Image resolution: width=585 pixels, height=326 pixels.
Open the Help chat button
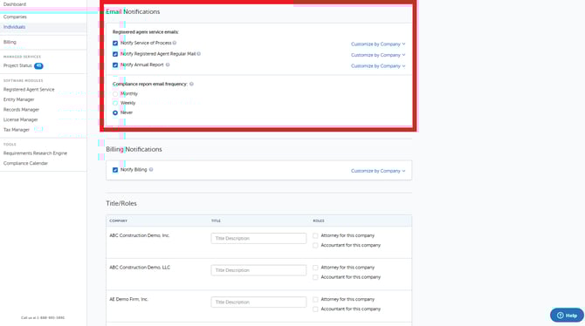567,316
